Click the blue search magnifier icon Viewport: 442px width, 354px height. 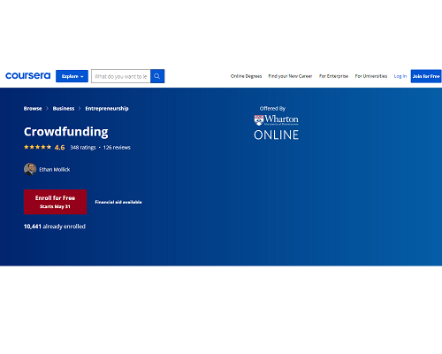point(157,76)
